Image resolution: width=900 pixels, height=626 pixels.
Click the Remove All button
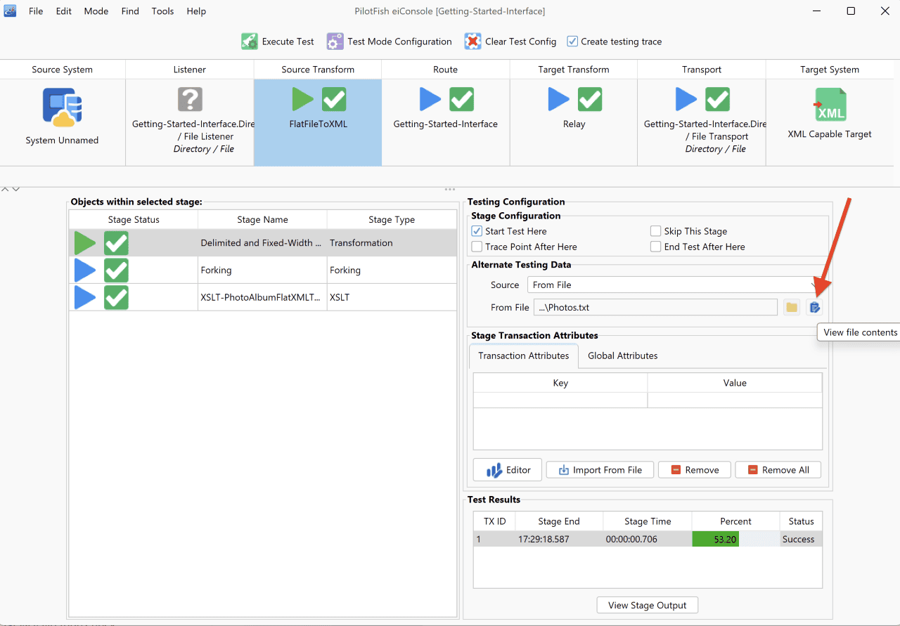778,470
